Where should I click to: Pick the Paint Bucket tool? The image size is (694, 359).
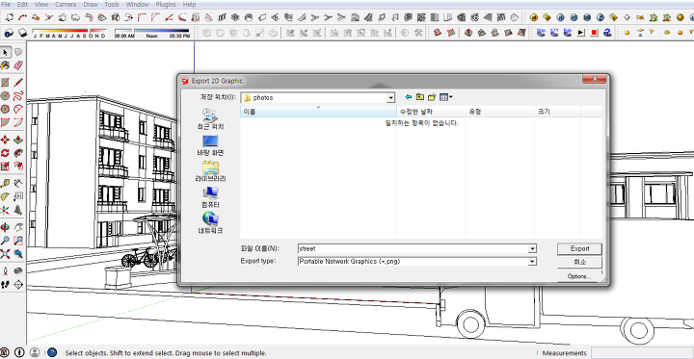[x=6, y=65]
